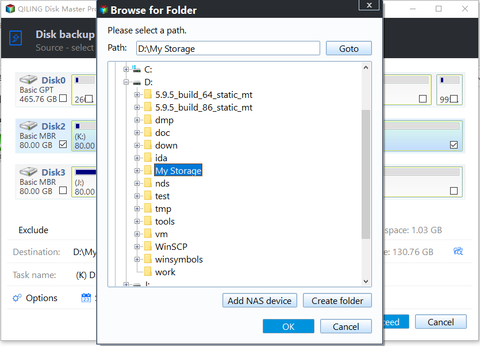Viewport: 480px width, 346px height.
Task: Click the test folder icon
Action: coord(148,195)
